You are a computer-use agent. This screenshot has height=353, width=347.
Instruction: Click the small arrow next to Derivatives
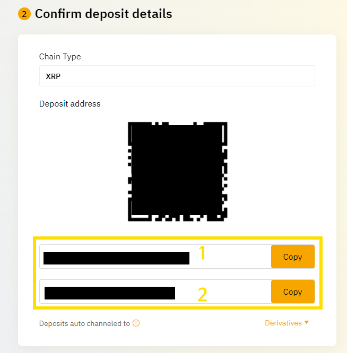point(307,322)
